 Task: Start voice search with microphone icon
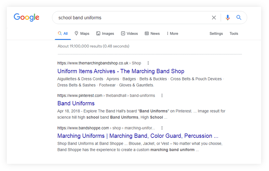tap(228, 18)
